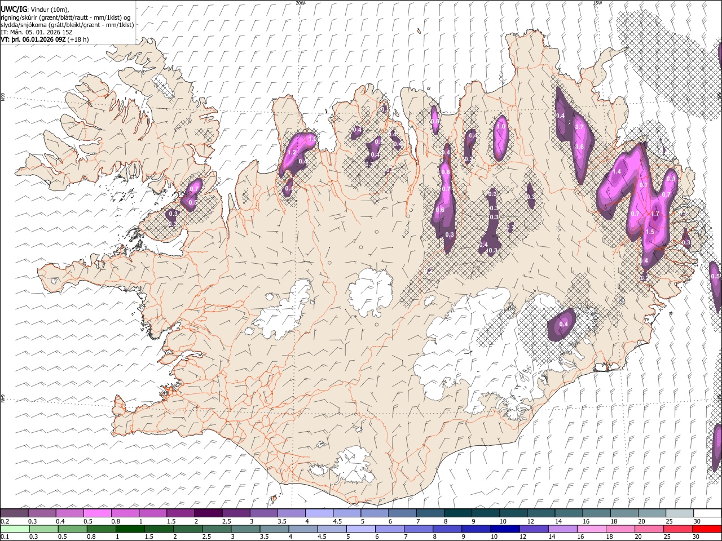The height and width of the screenshot is (541, 722).
Task: Click 0.4 on the isolated southeastern purple blob
Action: (x=563, y=324)
